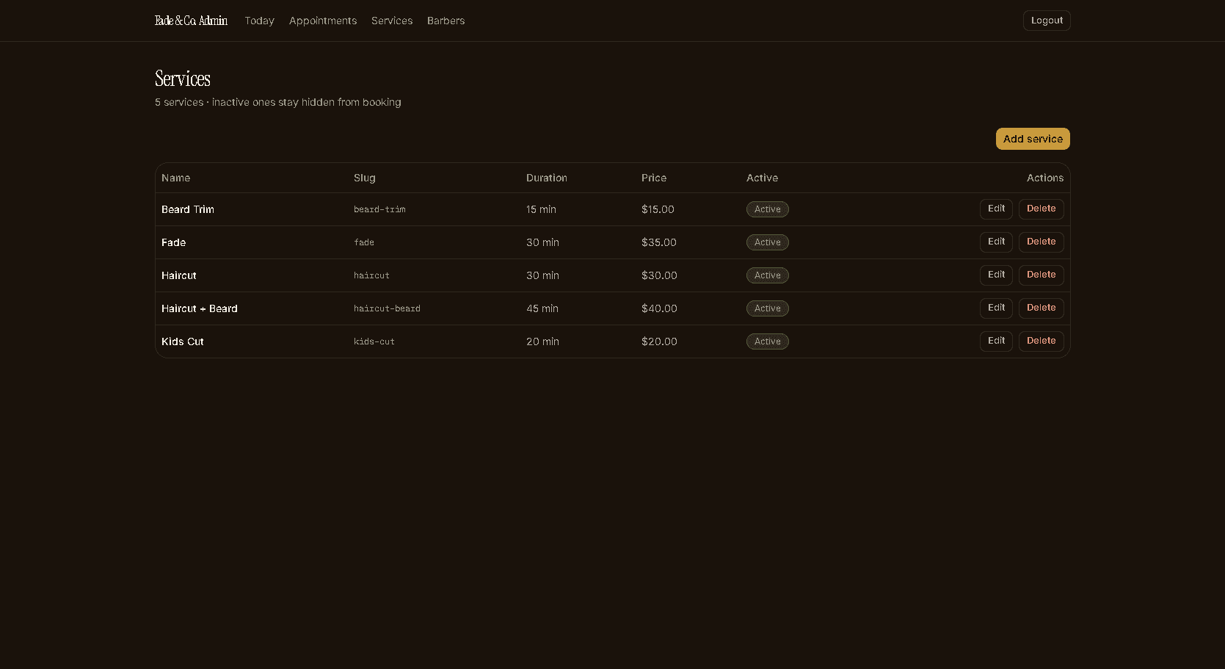
Task: Click the 20 min duration cell
Action: 542,341
